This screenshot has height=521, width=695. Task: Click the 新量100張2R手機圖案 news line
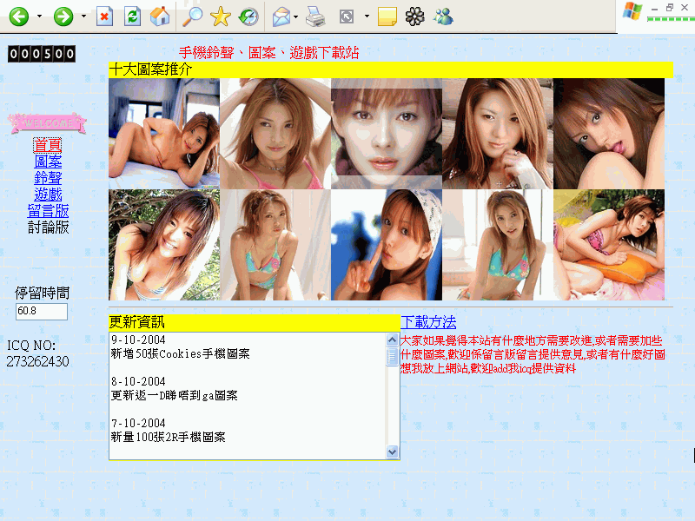coord(168,438)
